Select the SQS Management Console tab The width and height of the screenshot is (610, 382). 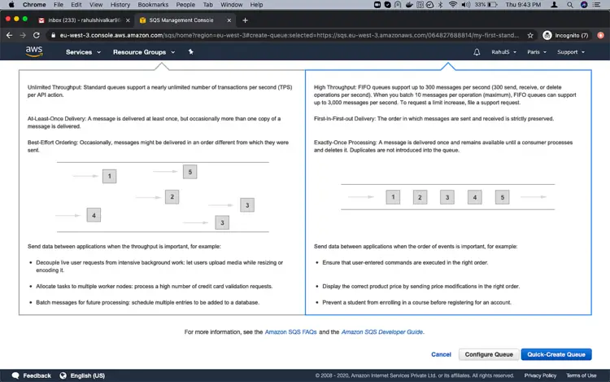click(x=184, y=20)
